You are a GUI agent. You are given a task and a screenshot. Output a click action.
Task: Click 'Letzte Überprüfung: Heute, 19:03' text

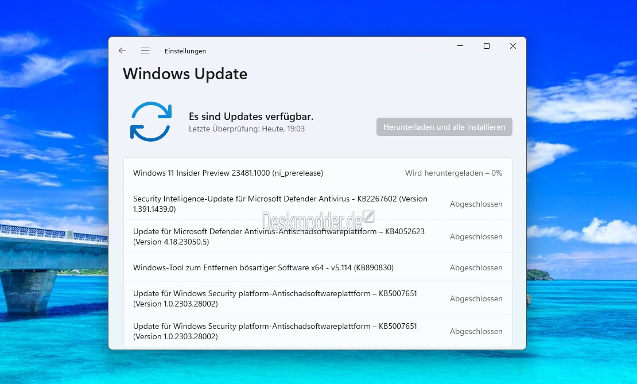click(247, 129)
